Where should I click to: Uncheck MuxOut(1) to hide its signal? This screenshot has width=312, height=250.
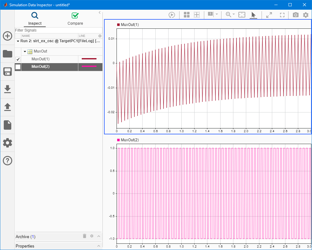pos(18,59)
